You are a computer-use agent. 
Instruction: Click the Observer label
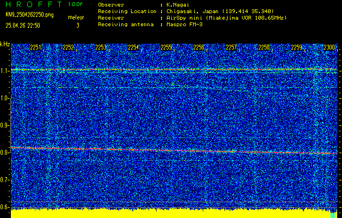[111, 5]
